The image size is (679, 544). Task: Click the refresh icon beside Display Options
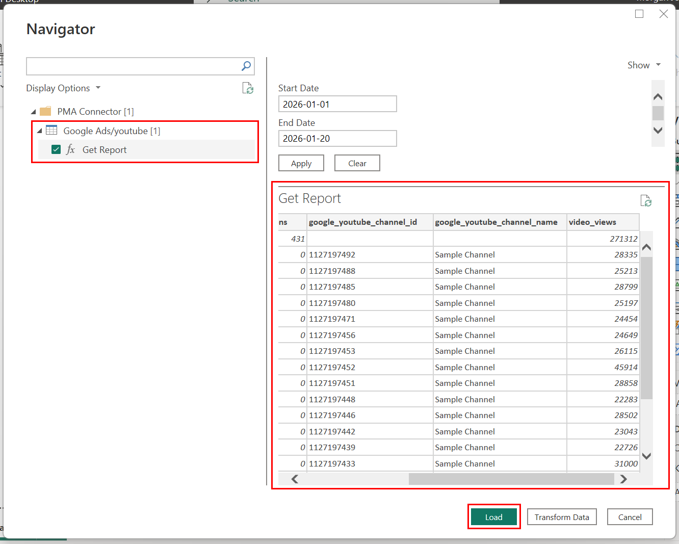248,88
